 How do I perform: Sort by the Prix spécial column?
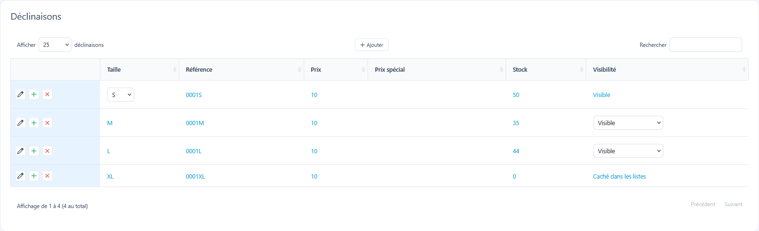(437, 69)
